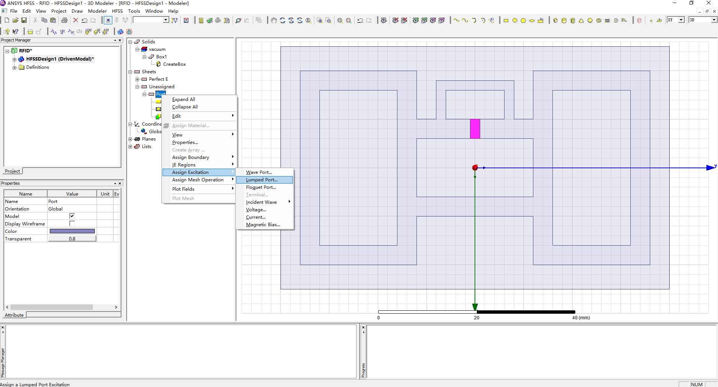This screenshot has width=718, height=387.
Task: Click the Print icon in toolbar
Action: click(x=64, y=21)
